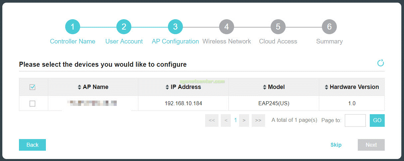Go to previous page arrow
404x161 pixels.
pos(226,121)
